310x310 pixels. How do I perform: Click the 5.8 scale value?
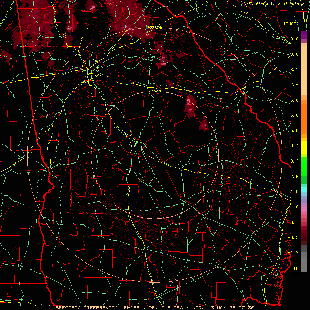294,115
